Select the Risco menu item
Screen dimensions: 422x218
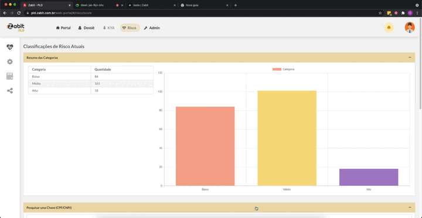coord(130,28)
